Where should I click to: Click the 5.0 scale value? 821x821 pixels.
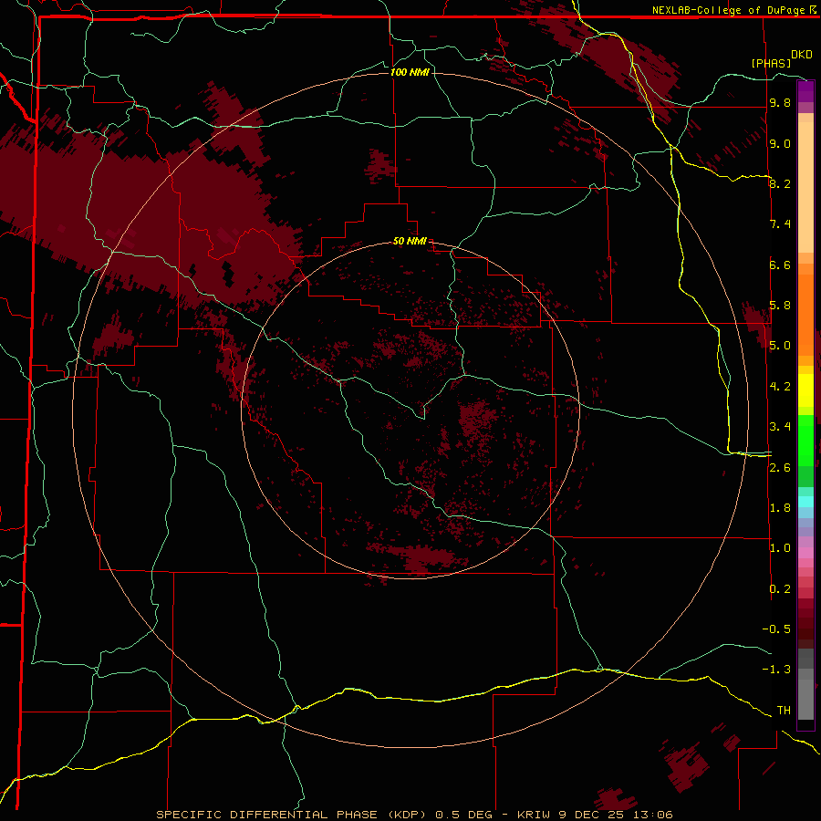780,346
